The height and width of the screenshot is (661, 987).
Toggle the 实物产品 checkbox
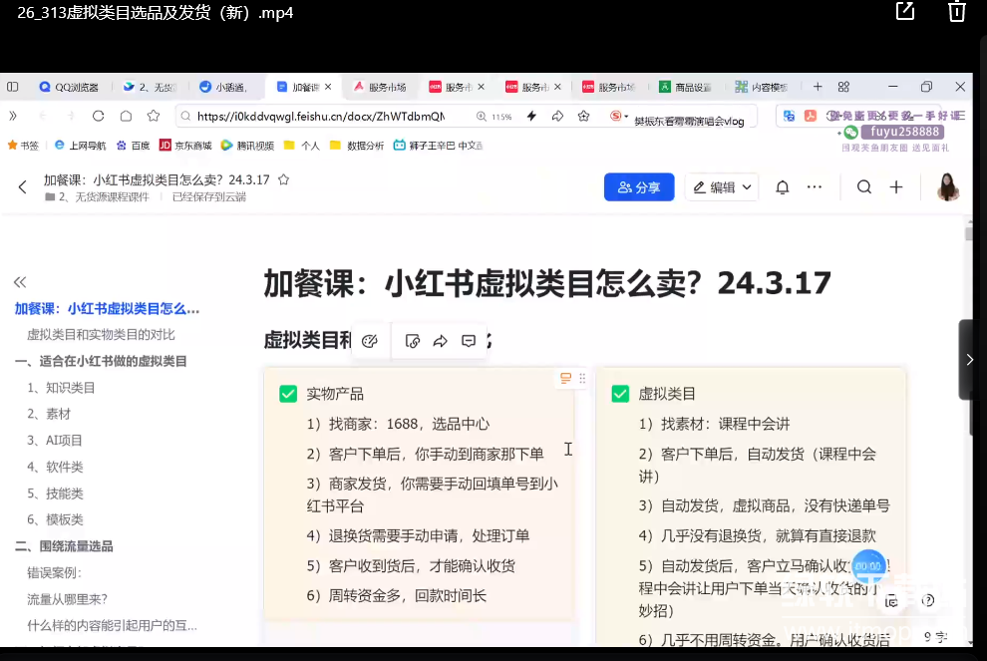point(288,394)
